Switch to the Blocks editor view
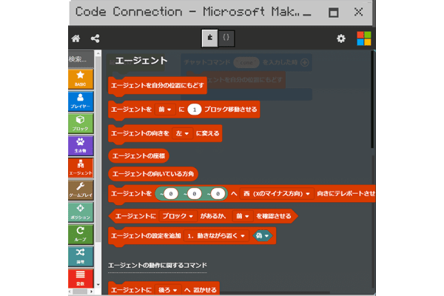 tap(211, 38)
